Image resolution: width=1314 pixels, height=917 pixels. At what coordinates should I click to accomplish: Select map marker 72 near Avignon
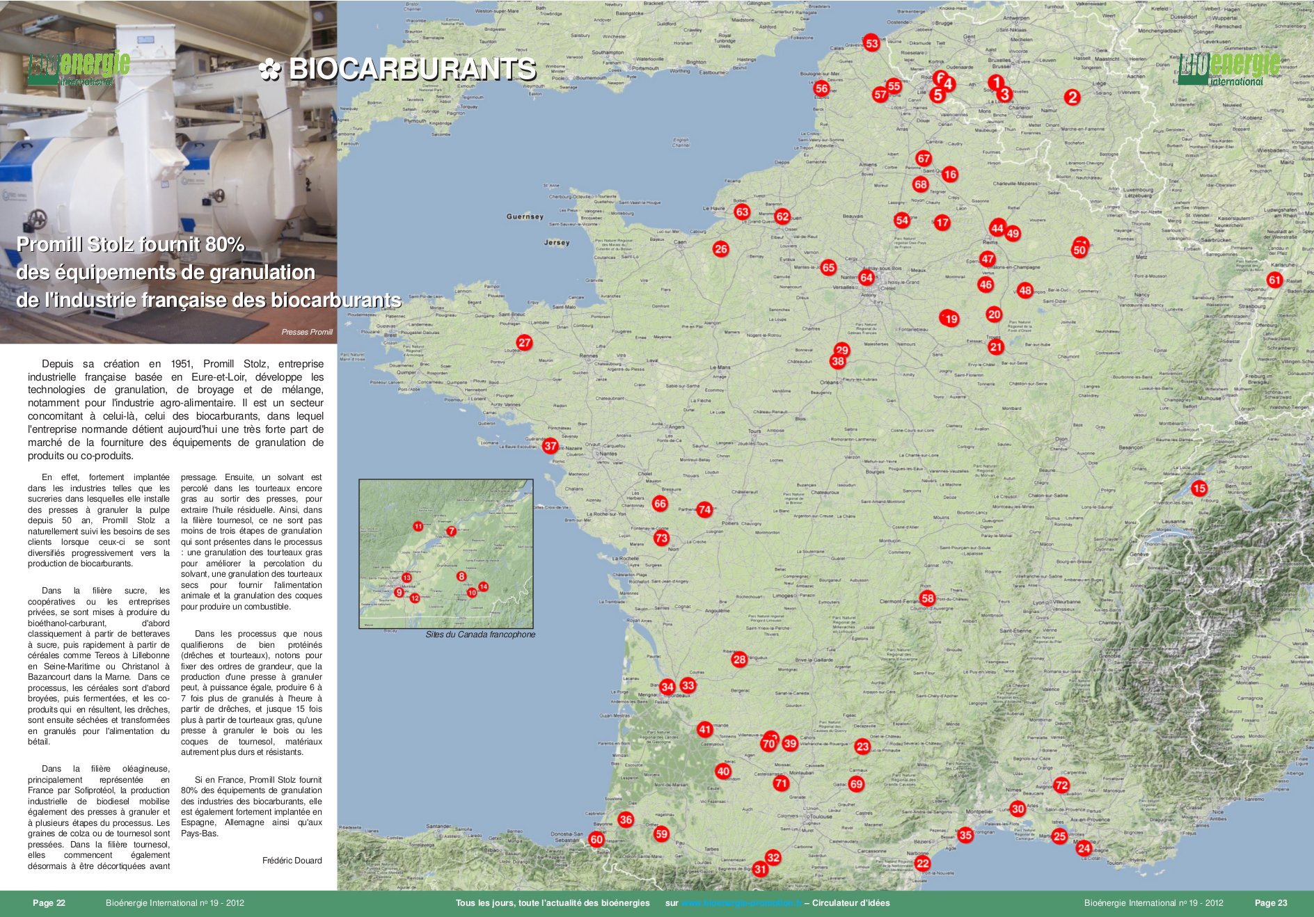1061,785
